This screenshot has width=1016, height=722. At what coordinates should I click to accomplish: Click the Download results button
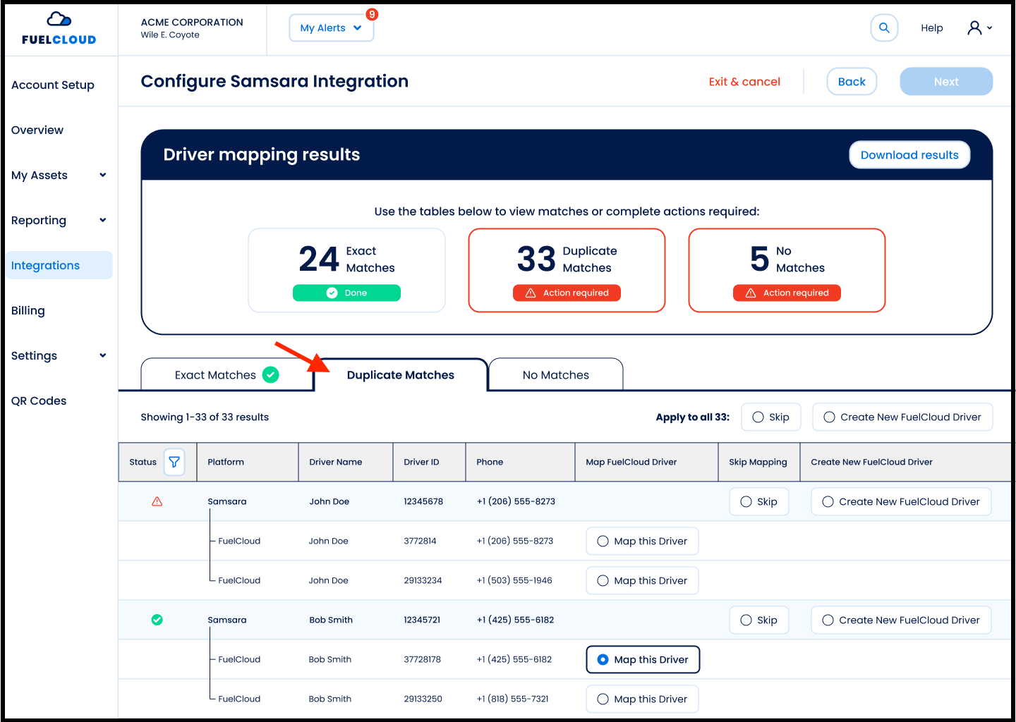[909, 154]
